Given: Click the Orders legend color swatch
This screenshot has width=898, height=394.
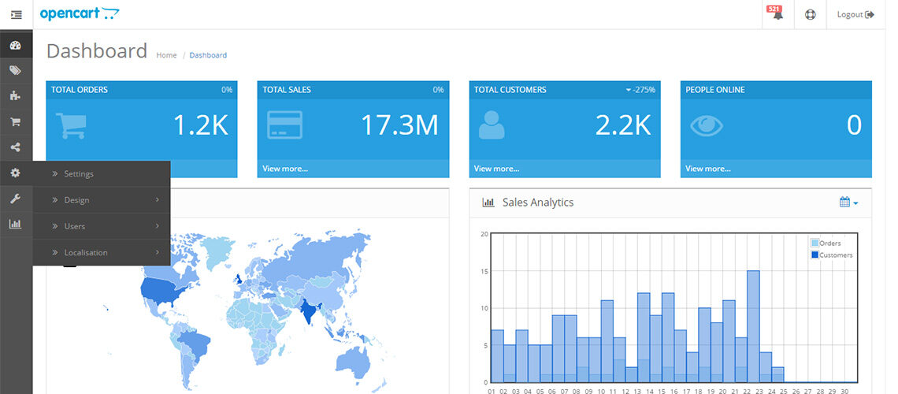Looking at the screenshot, I should (x=815, y=243).
